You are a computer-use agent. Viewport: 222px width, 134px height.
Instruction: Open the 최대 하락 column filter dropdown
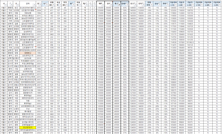click(x=152, y=5)
